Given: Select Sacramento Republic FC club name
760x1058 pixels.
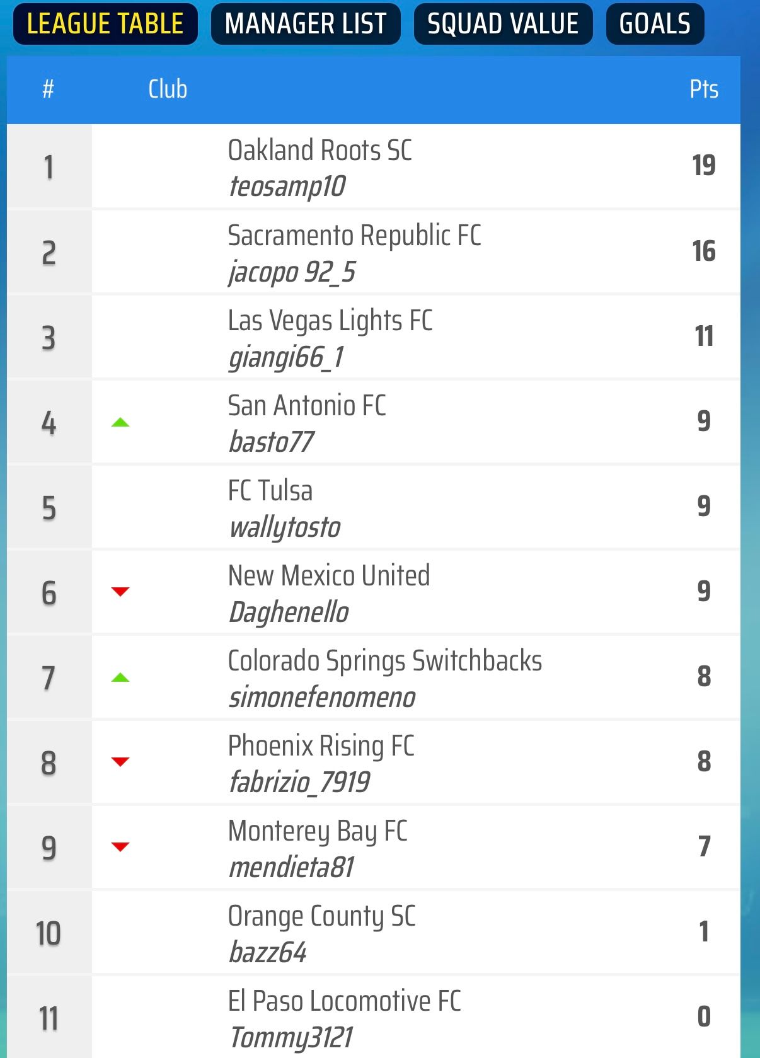Looking at the screenshot, I should coord(354,236).
